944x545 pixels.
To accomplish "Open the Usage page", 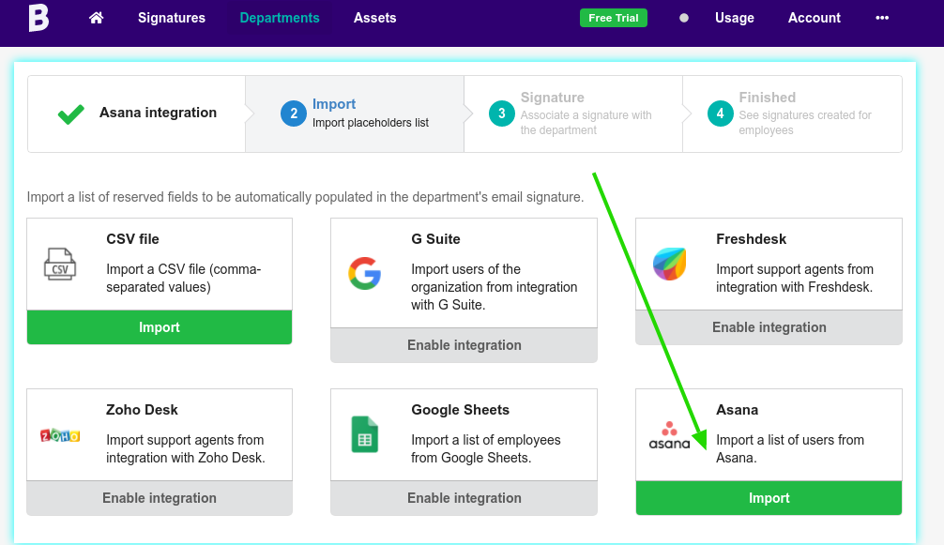I will click(734, 18).
